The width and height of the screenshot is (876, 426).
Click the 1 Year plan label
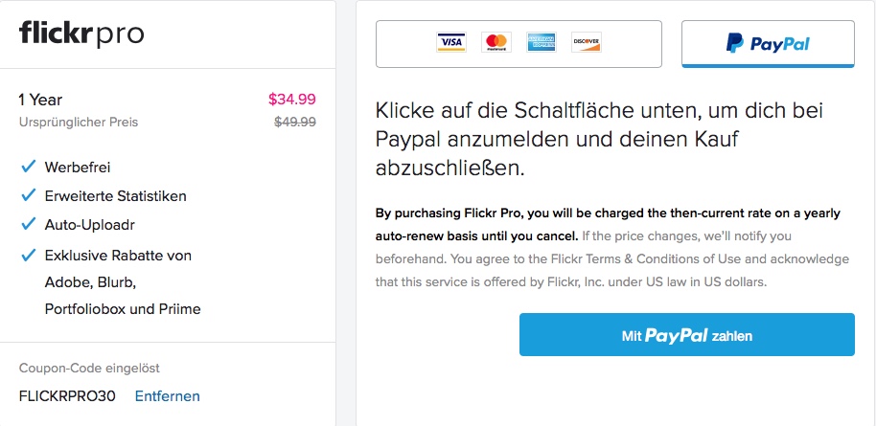point(40,100)
